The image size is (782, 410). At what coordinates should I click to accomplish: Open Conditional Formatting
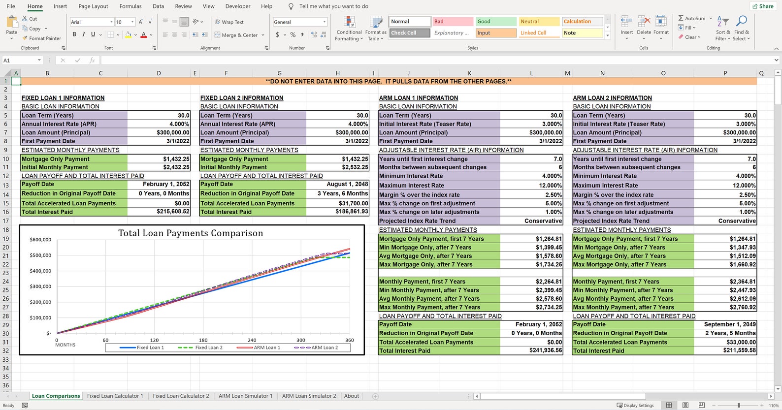point(349,29)
